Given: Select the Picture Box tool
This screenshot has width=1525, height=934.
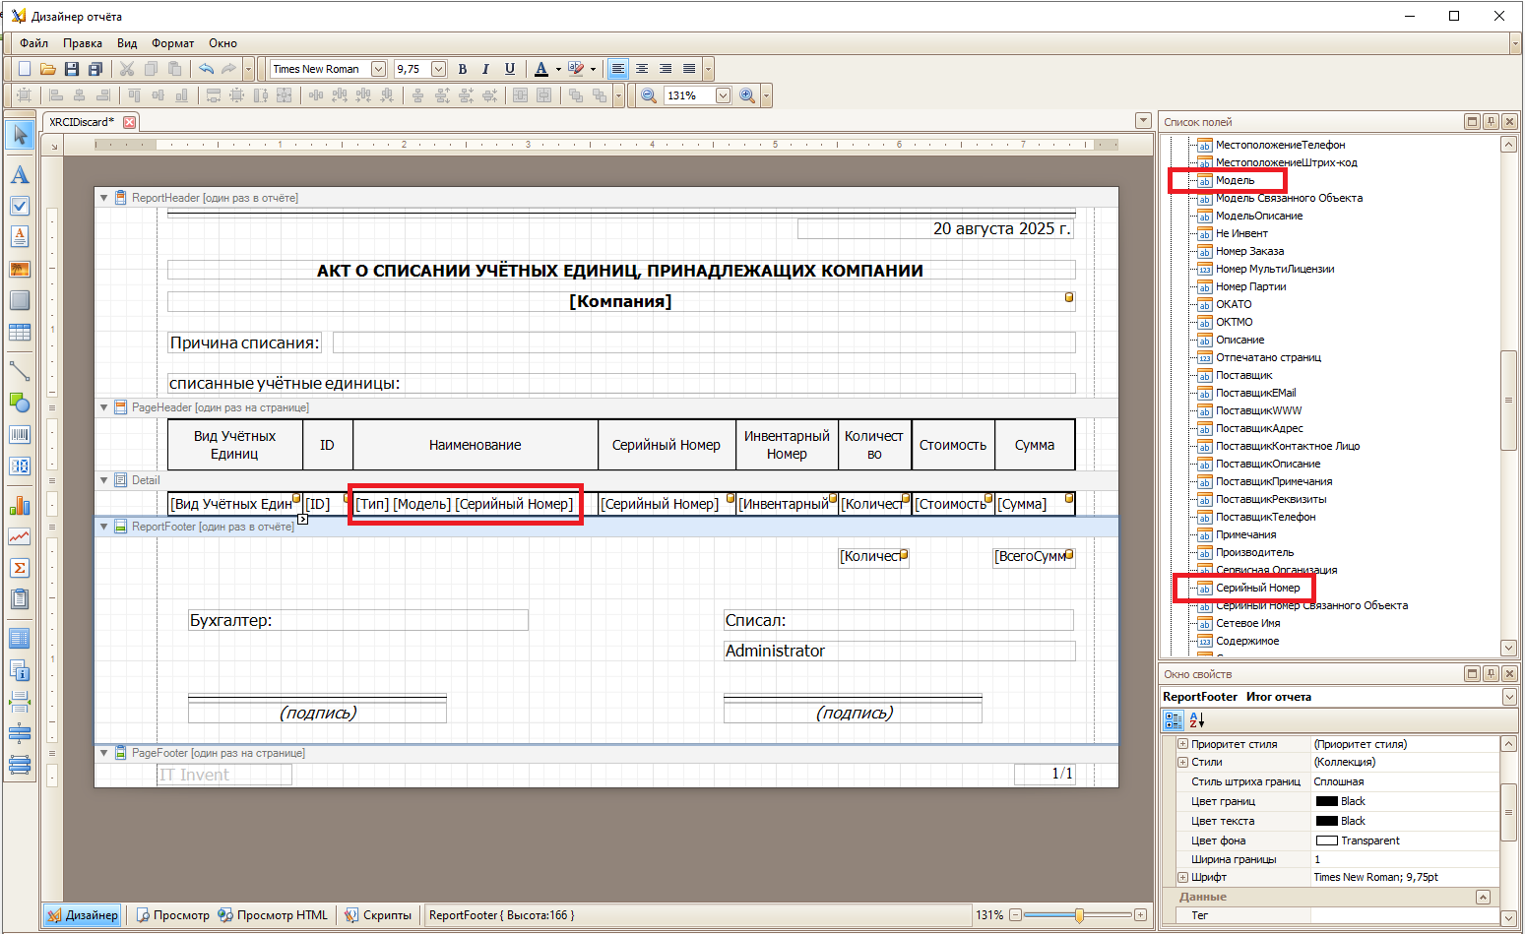Looking at the screenshot, I should [19, 269].
